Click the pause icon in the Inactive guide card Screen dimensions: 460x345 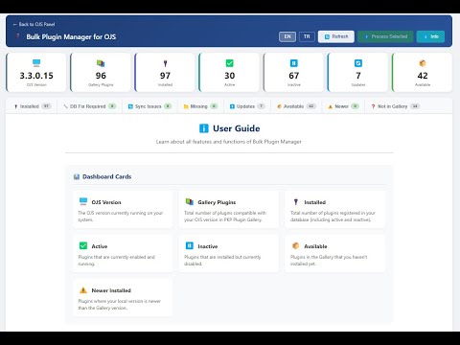pos(190,245)
